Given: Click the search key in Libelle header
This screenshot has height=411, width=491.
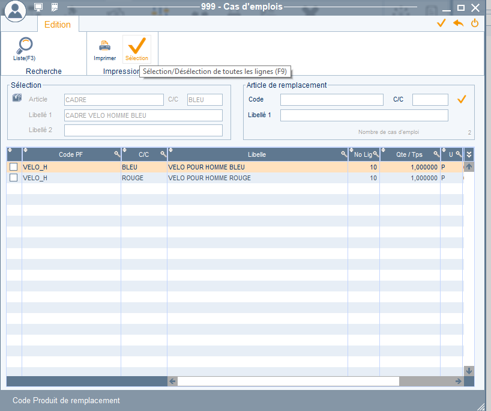Looking at the screenshot, I should [x=344, y=154].
